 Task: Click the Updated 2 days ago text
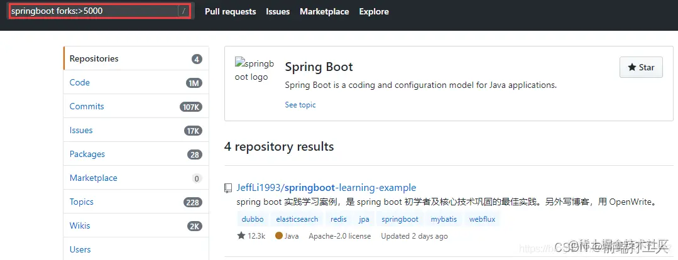point(414,236)
